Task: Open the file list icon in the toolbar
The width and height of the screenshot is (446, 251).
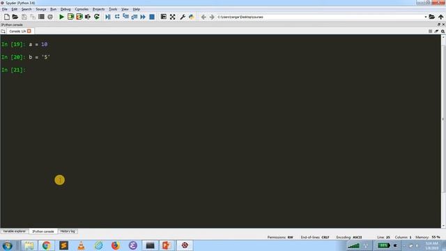Action: point(41,17)
